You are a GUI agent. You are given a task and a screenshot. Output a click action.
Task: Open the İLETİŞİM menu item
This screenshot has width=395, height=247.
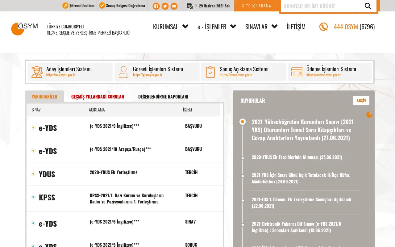296,27
